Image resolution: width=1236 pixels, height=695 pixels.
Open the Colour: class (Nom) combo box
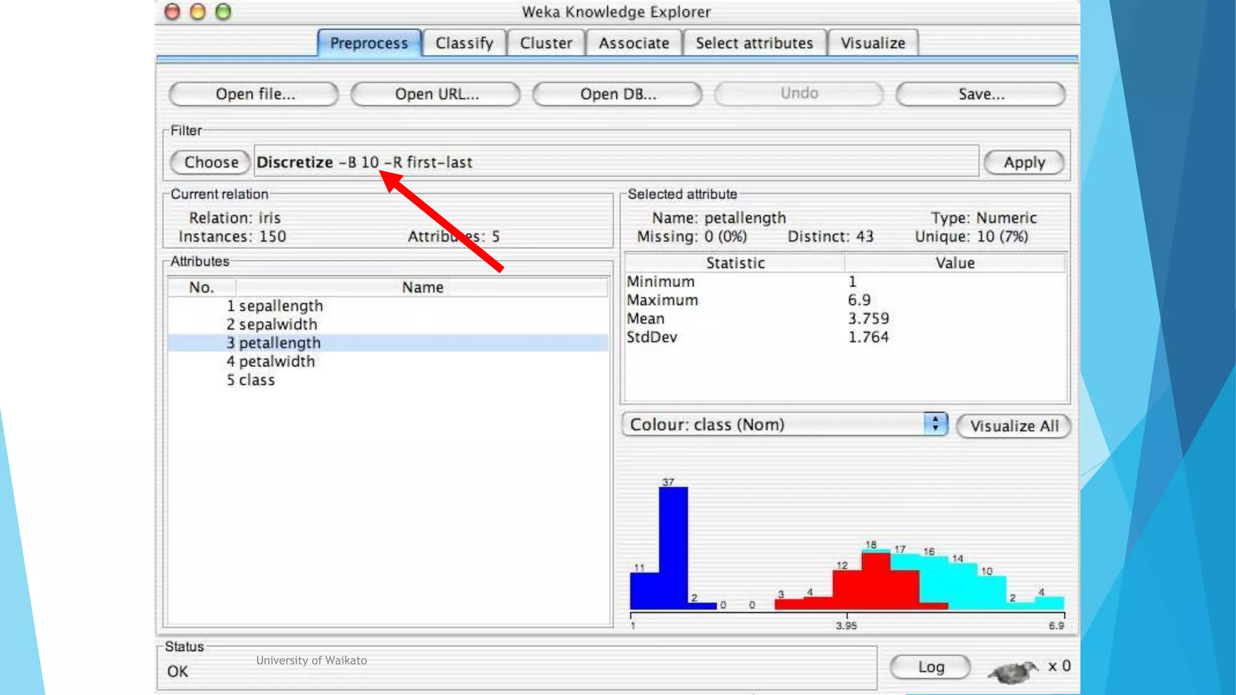pyautogui.click(x=772, y=425)
